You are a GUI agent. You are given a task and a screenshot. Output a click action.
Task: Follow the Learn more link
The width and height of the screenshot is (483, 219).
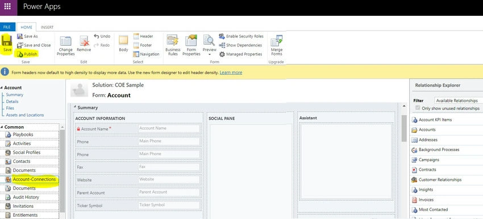pos(231,72)
